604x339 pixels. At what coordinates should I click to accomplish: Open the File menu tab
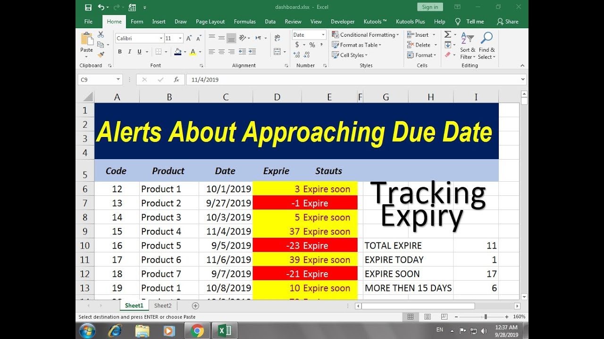[x=88, y=22]
